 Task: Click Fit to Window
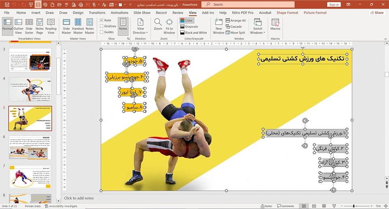click(169, 26)
